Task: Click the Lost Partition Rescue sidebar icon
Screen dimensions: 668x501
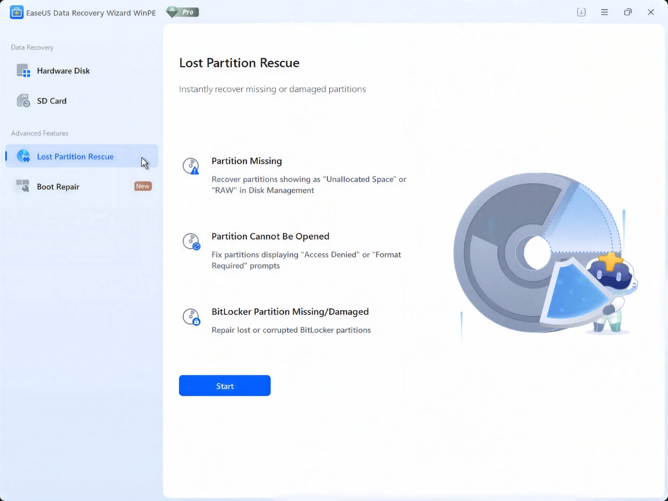Action: click(23, 156)
